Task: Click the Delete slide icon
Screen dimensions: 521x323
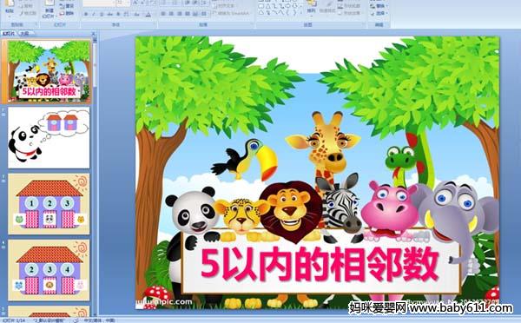Action: (67, 13)
